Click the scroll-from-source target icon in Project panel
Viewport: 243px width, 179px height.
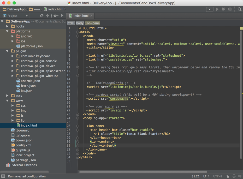[x=42, y=16]
